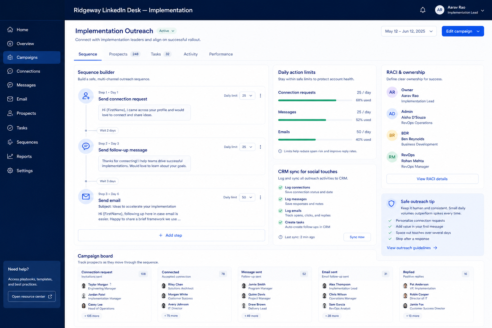Open Step 3 more options menu

tap(260, 197)
